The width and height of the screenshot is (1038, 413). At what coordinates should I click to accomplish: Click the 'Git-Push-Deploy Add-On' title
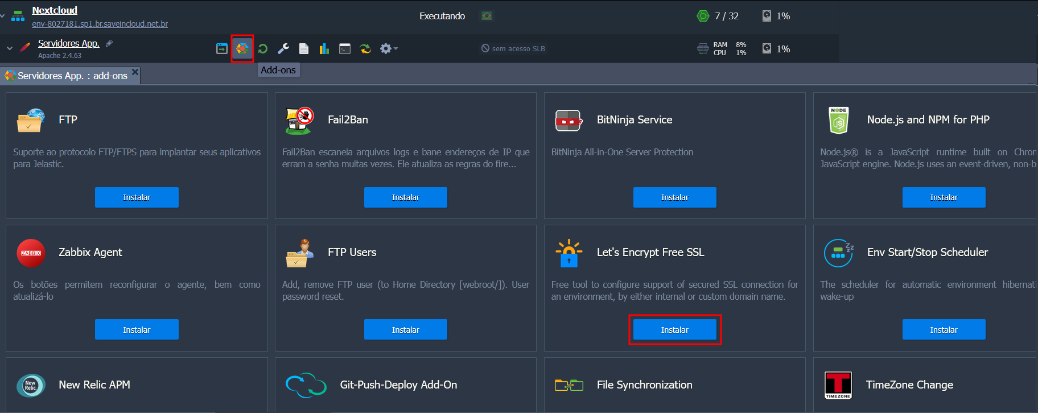(x=398, y=385)
